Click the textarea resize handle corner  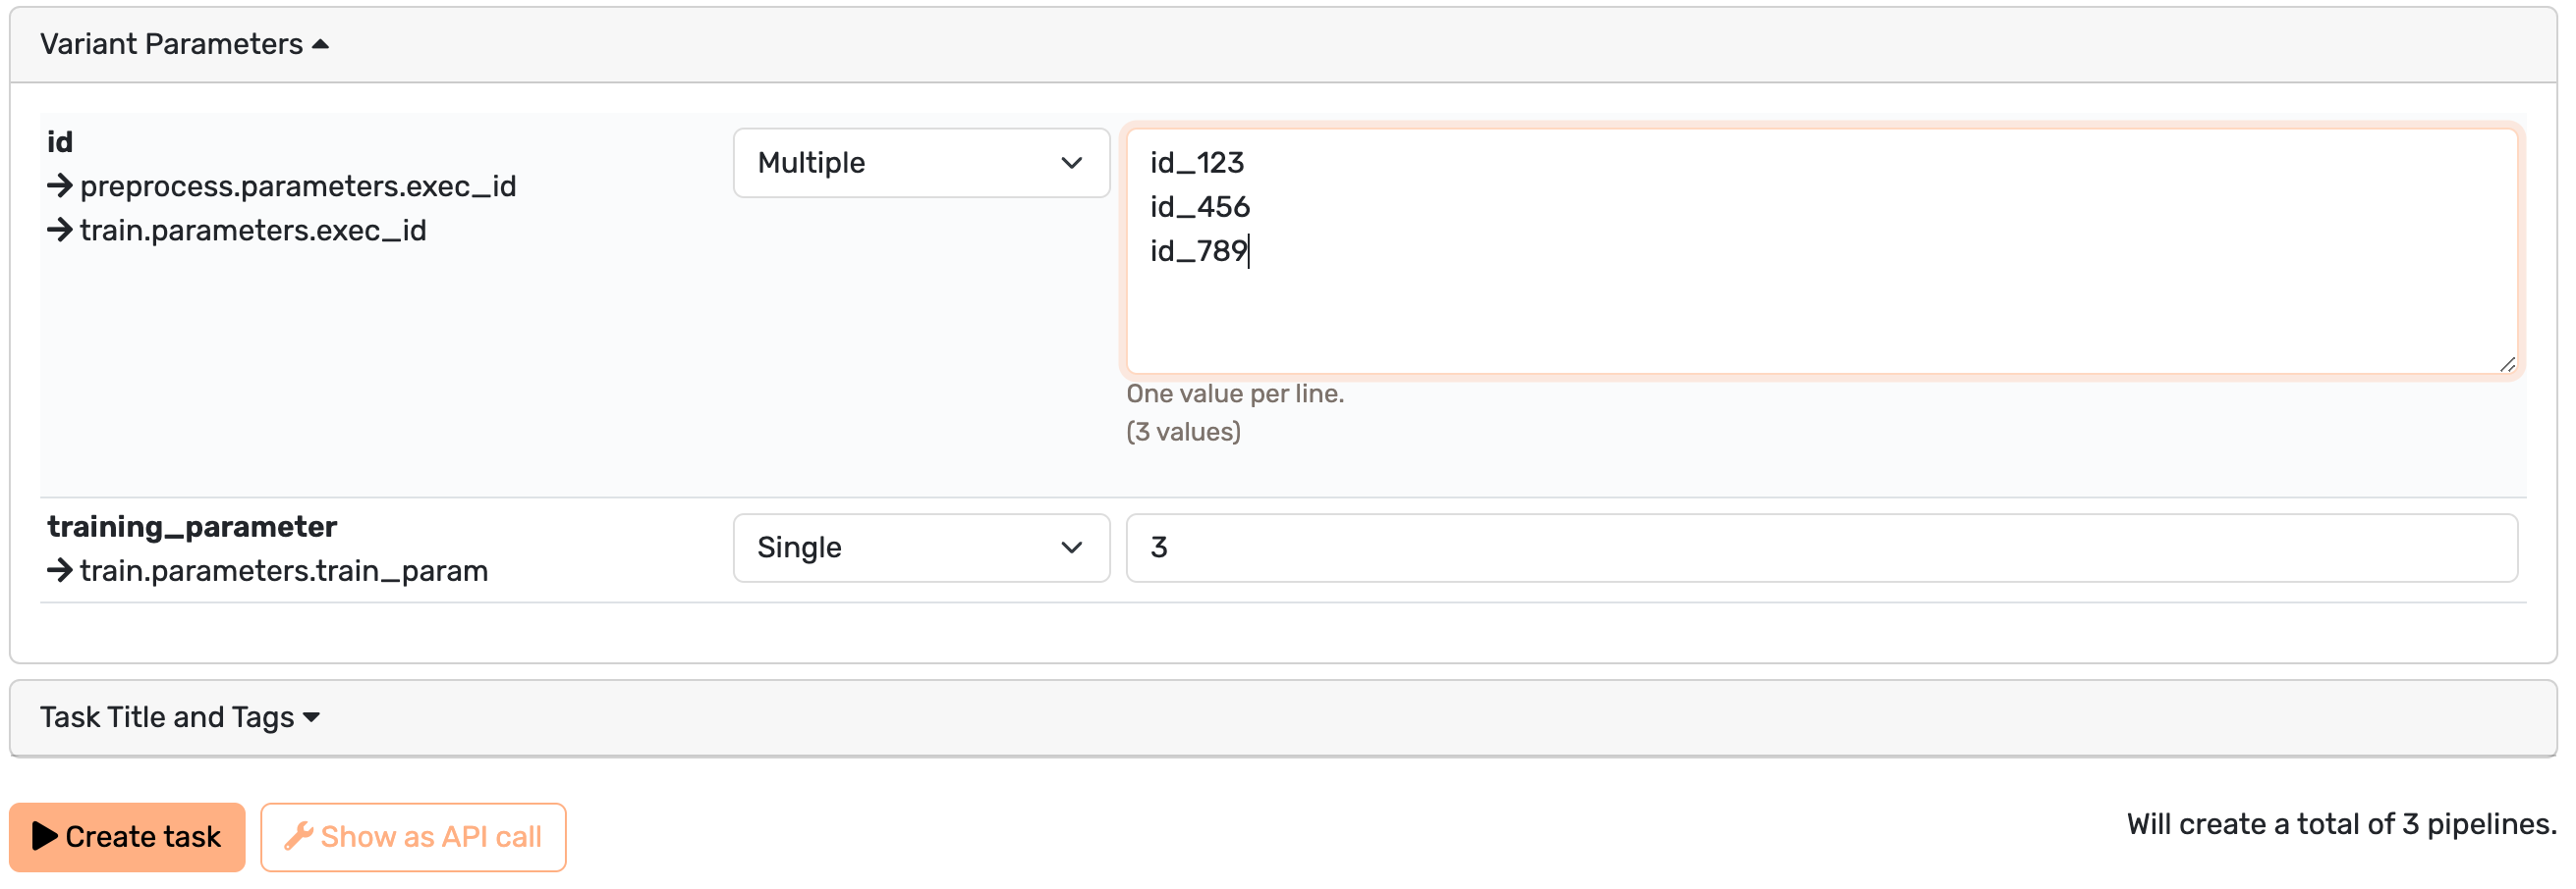[2507, 365]
